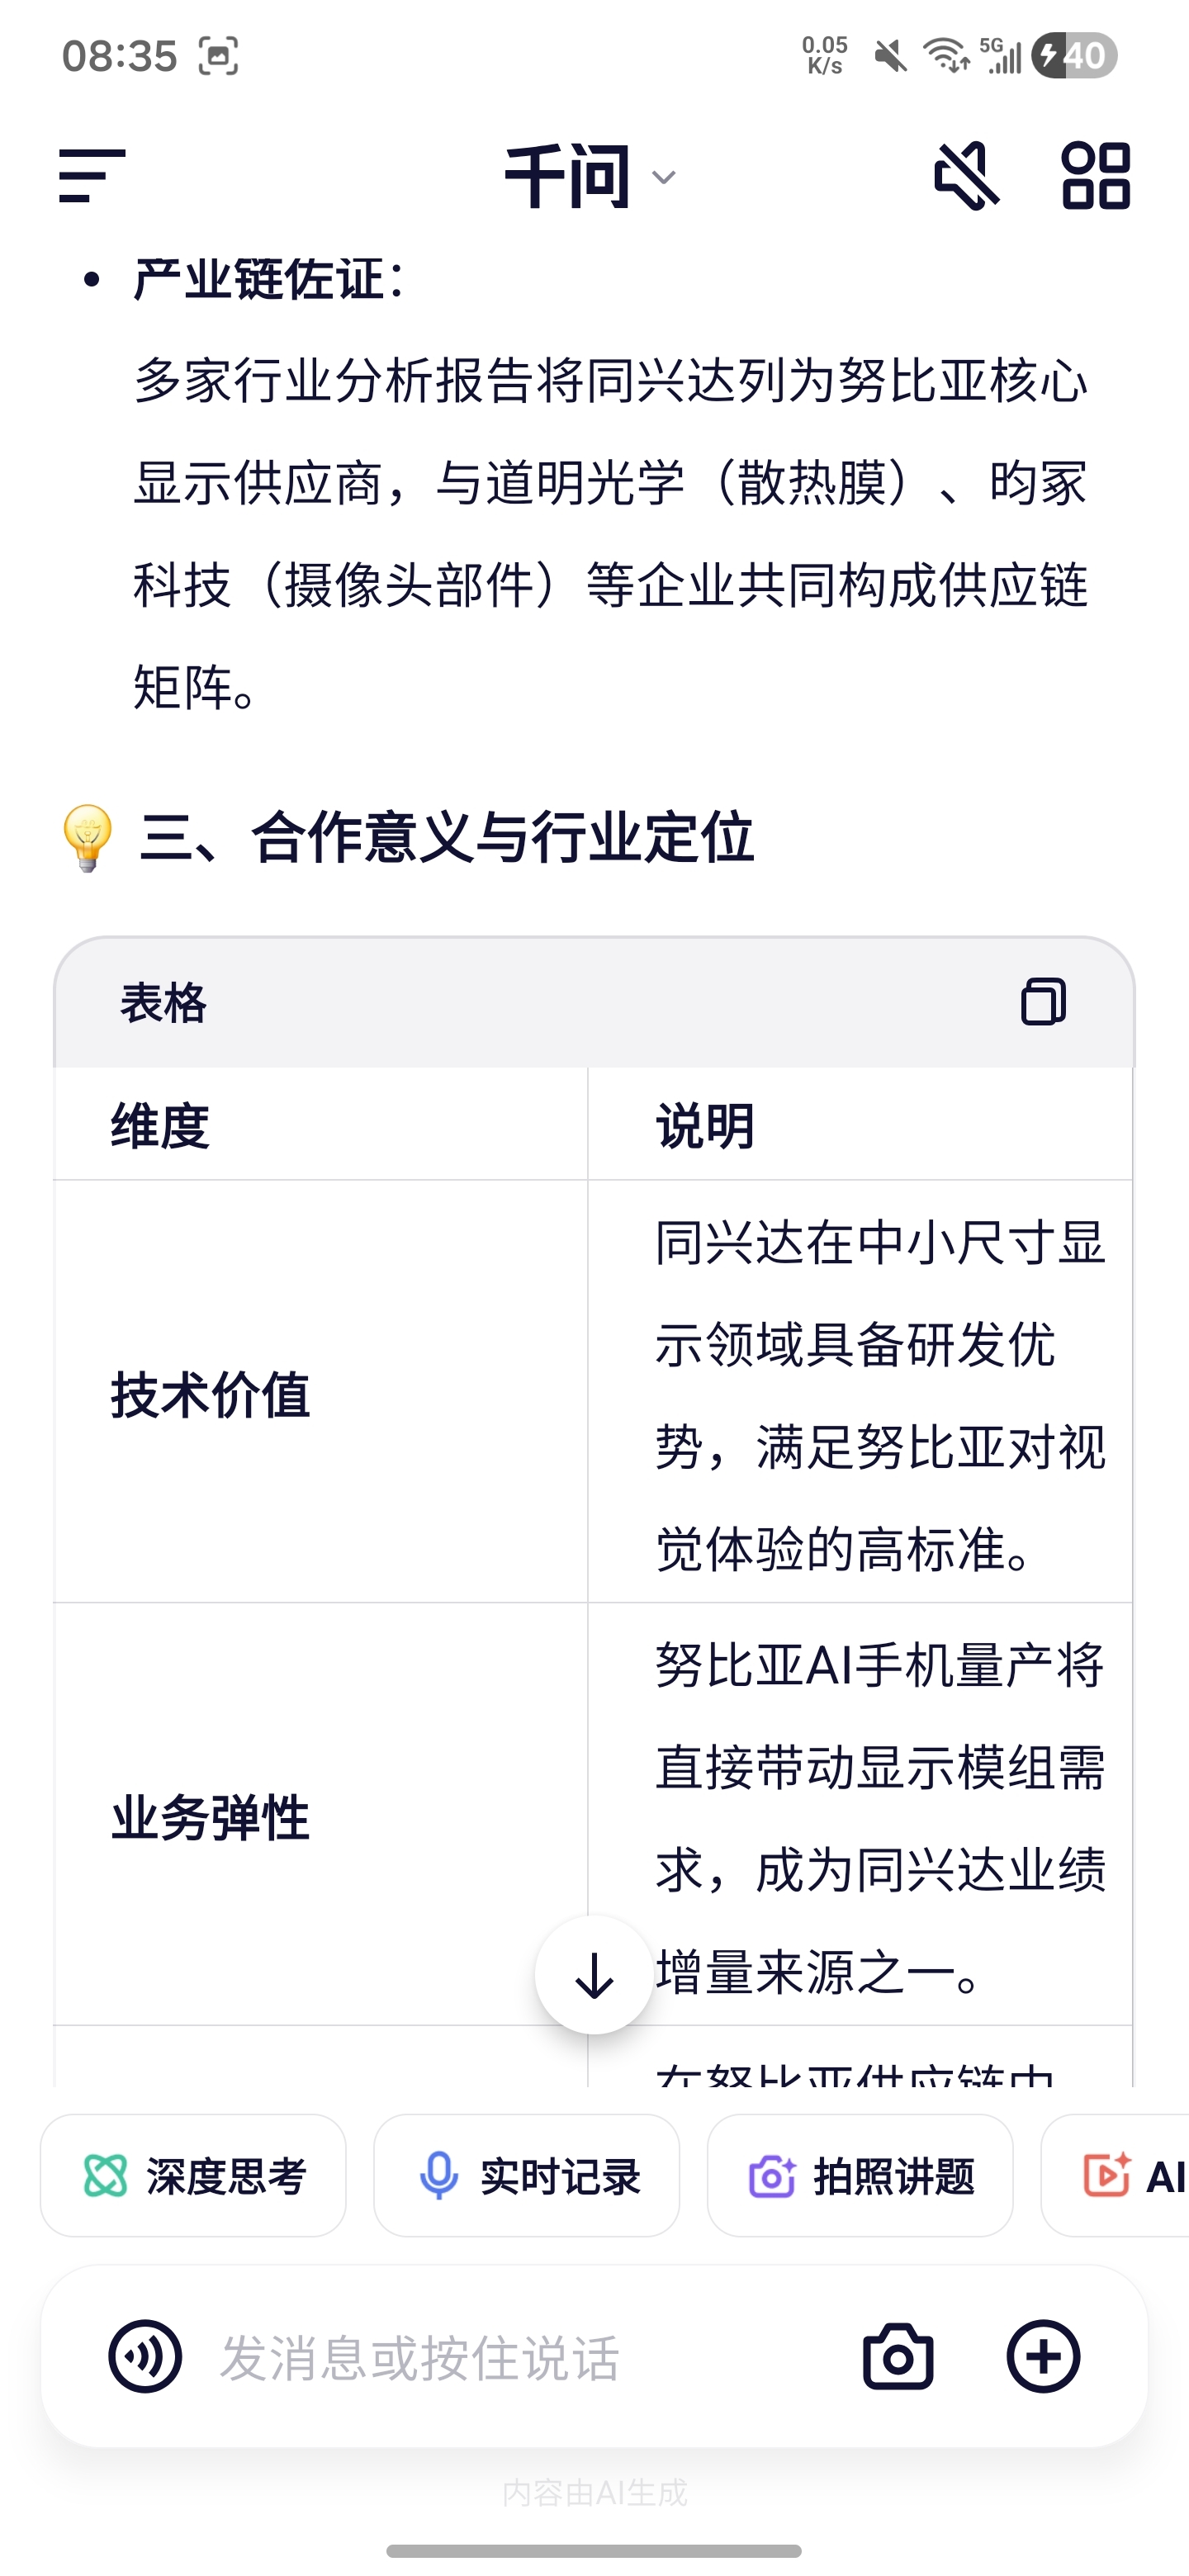Image resolution: width=1189 pixels, height=2576 pixels.
Task: Open the four-square apps grid
Action: point(1095,176)
